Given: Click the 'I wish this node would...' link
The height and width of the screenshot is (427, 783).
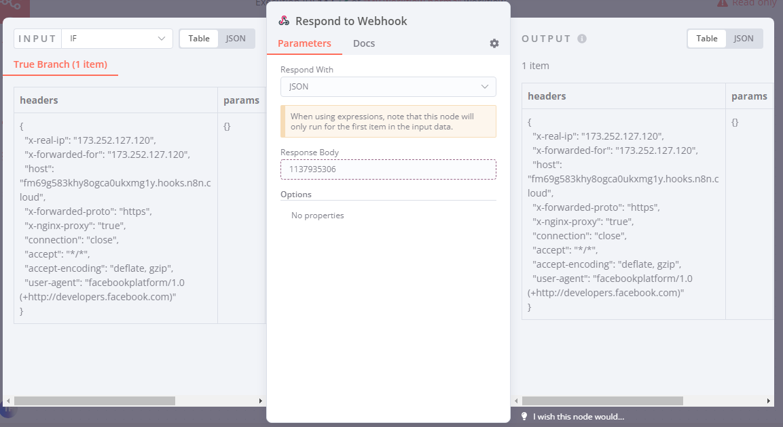Looking at the screenshot, I should 579,417.
